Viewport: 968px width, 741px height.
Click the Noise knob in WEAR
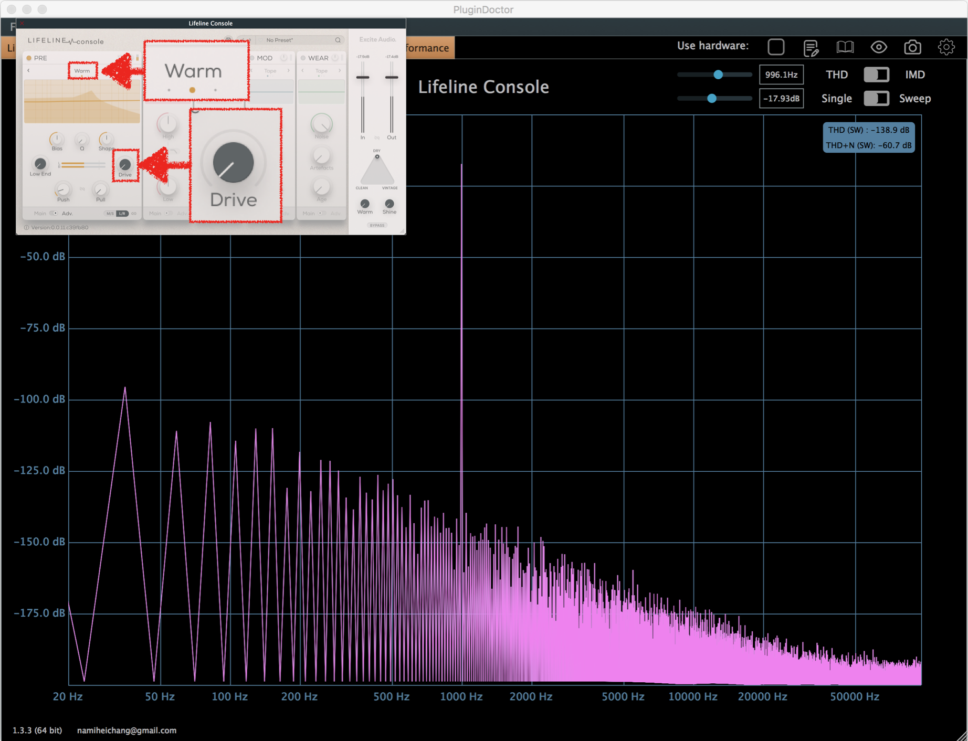pos(321,124)
